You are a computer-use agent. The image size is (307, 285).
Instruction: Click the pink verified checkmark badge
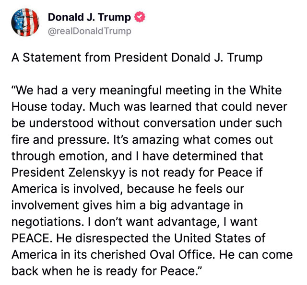(140, 17)
